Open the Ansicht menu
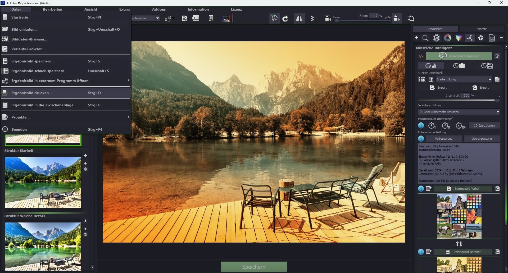 pos(90,9)
